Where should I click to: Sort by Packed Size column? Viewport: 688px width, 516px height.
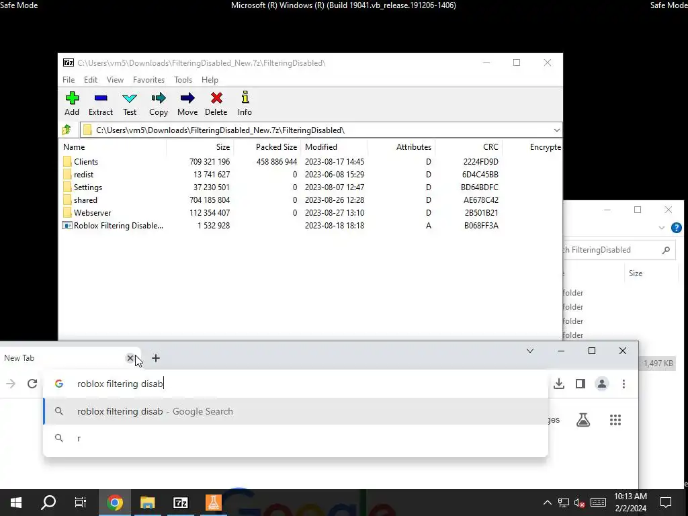pos(267,147)
